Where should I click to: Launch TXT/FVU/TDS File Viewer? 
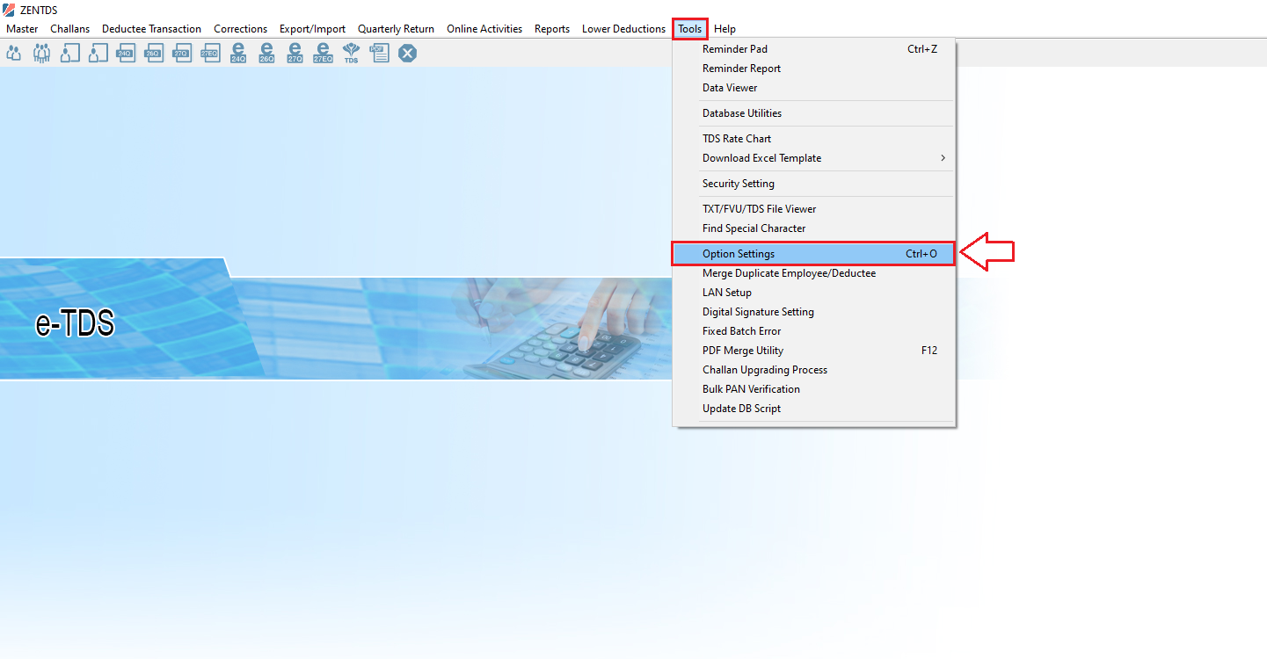tap(814, 209)
